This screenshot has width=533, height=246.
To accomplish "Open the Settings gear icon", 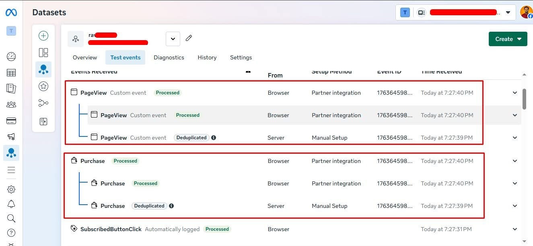I will [x=11, y=189].
